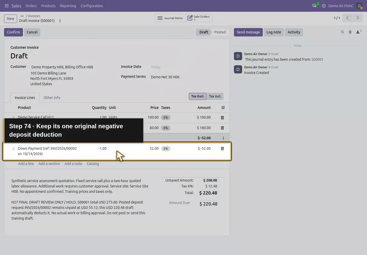Open the optional columns settings dropdown

(x=223, y=108)
